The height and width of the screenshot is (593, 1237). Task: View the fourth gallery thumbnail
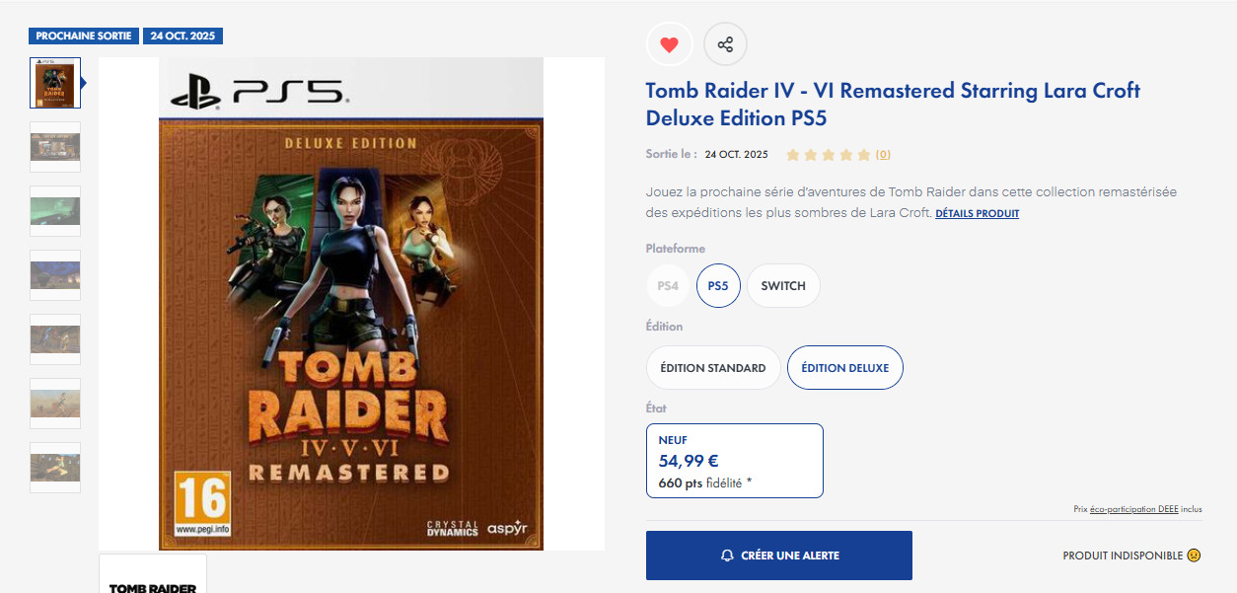[x=55, y=275]
